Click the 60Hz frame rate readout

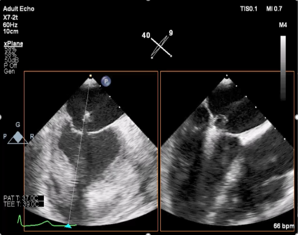coord(10,25)
